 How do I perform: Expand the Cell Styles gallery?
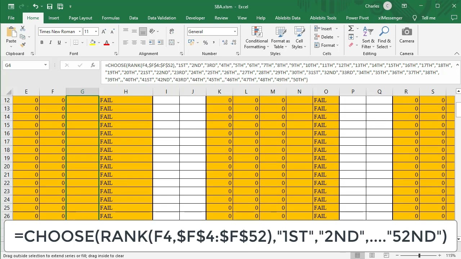click(299, 37)
